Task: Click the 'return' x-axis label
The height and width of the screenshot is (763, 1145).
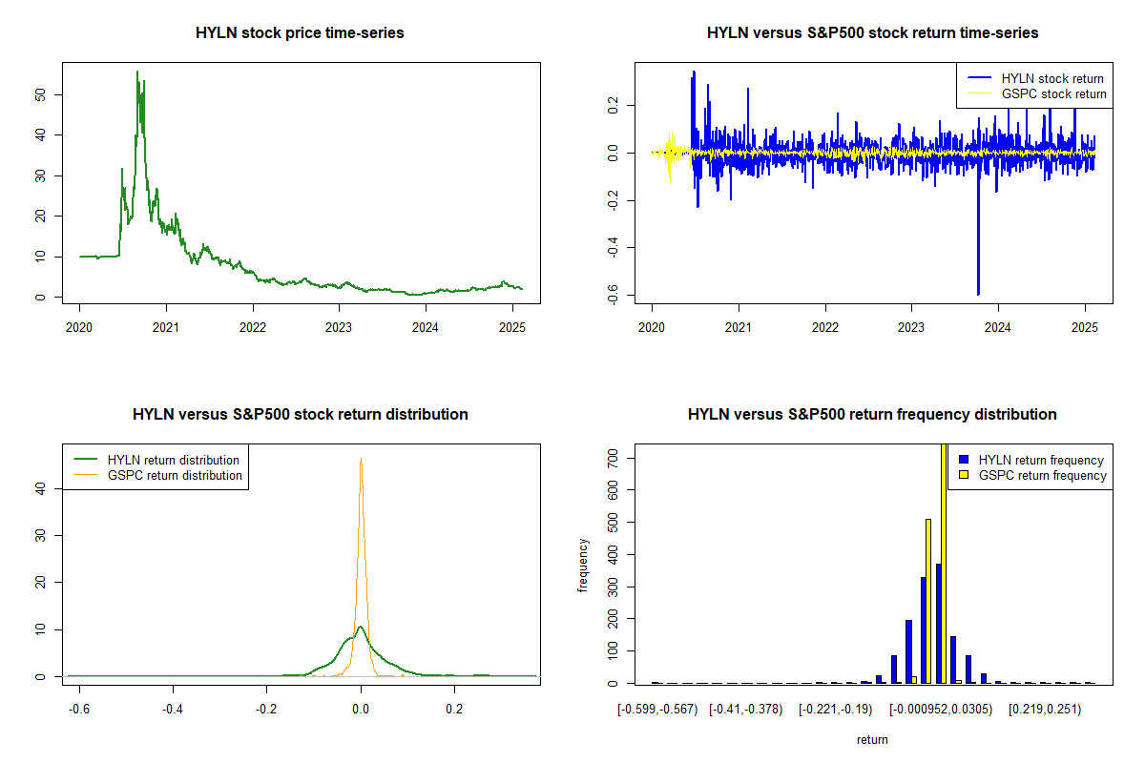Action: 872,739
